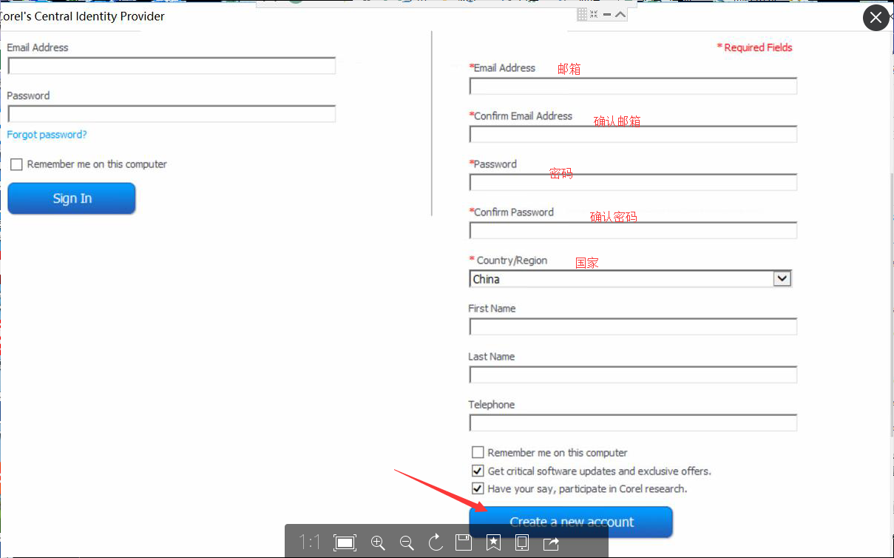Focus the Confirm Password field
This screenshot has height=558, width=894.
point(633,230)
